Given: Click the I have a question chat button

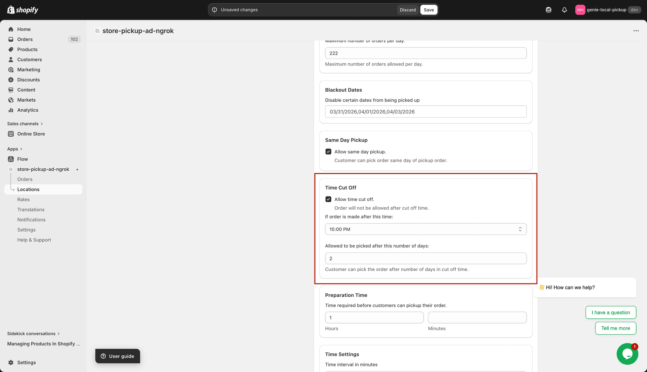Looking at the screenshot, I should tap(611, 312).
